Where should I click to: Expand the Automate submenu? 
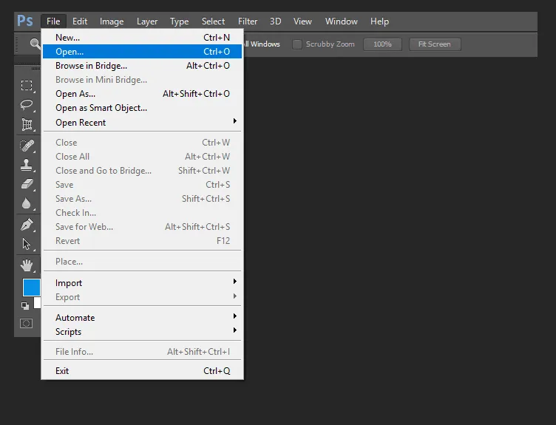coord(142,318)
